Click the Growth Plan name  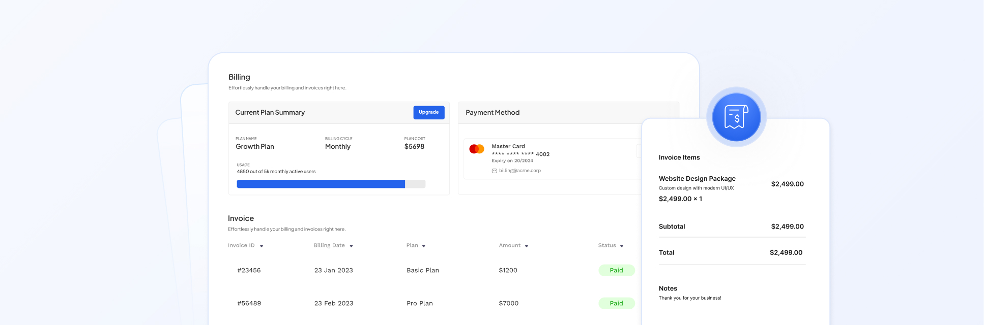254,147
